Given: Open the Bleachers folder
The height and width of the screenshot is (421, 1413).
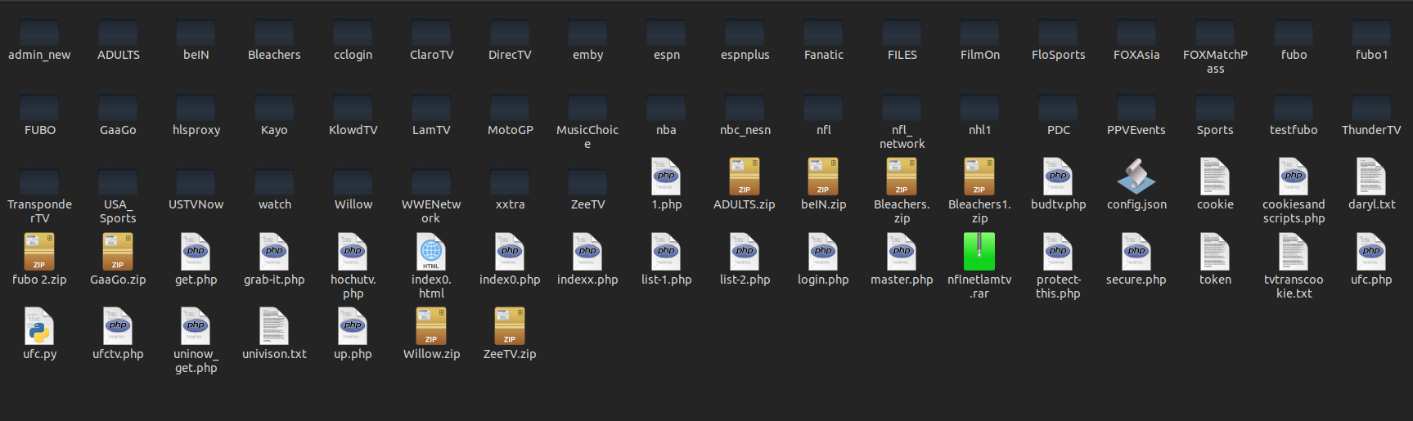Looking at the screenshot, I should 274,32.
